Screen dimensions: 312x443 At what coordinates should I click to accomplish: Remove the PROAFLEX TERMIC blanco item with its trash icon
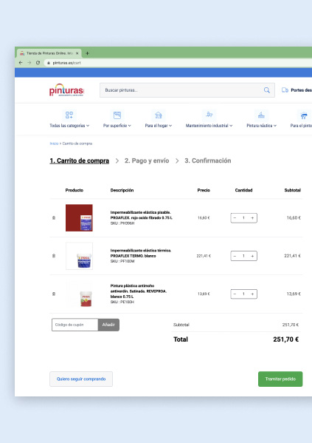point(54,256)
